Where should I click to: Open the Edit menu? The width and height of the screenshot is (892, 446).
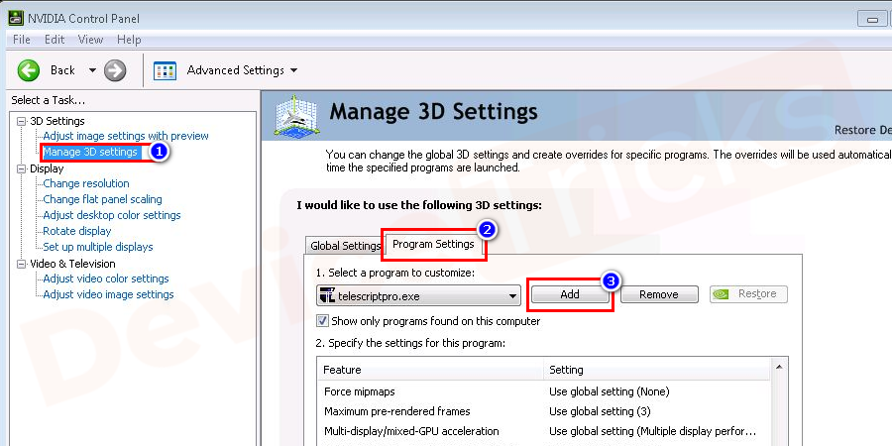tap(55, 40)
